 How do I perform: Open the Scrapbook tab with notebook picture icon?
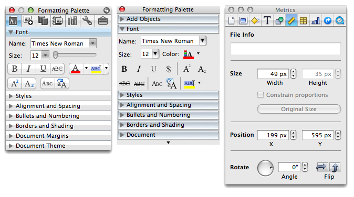click(x=58, y=21)
